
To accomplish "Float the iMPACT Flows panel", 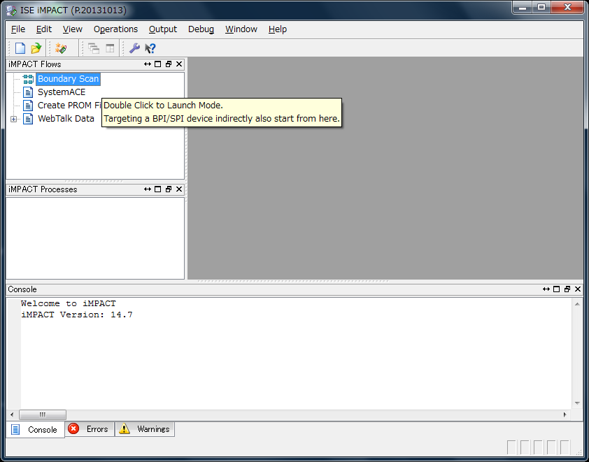I will click(169, 64).
